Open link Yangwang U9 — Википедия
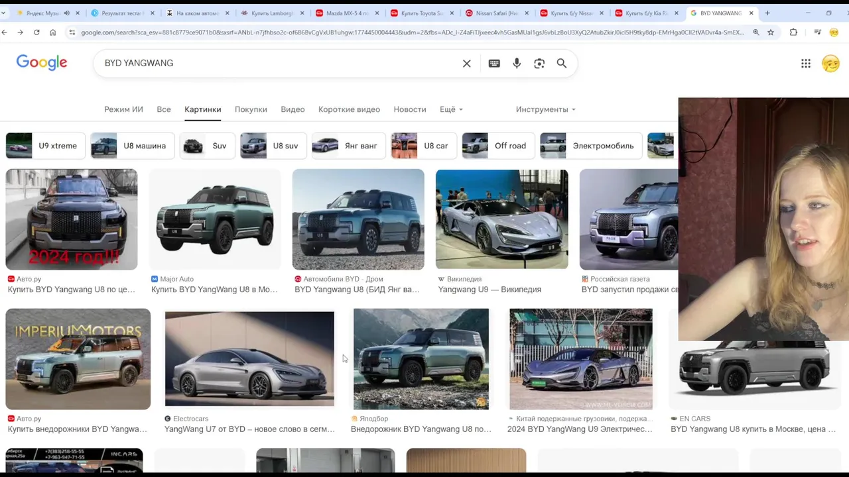The height and width of the screenshot is (477, 849). (490, 290)
